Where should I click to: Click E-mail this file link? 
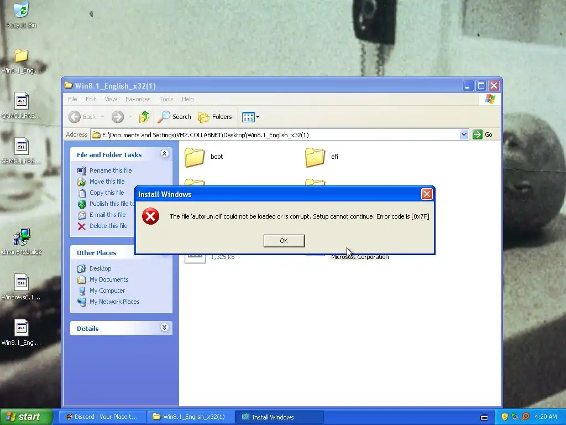pyautogui.click(x=108, y=215)
